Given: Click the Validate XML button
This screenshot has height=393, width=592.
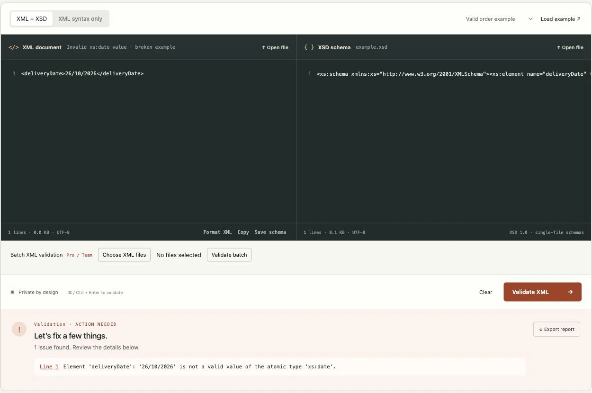Looking at the screenshot, I should [x=542, y=292].
